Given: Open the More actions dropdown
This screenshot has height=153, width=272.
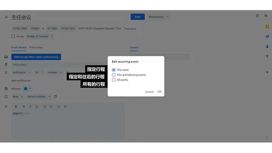Looking at the screenshot, I should (x=158, y=17).
